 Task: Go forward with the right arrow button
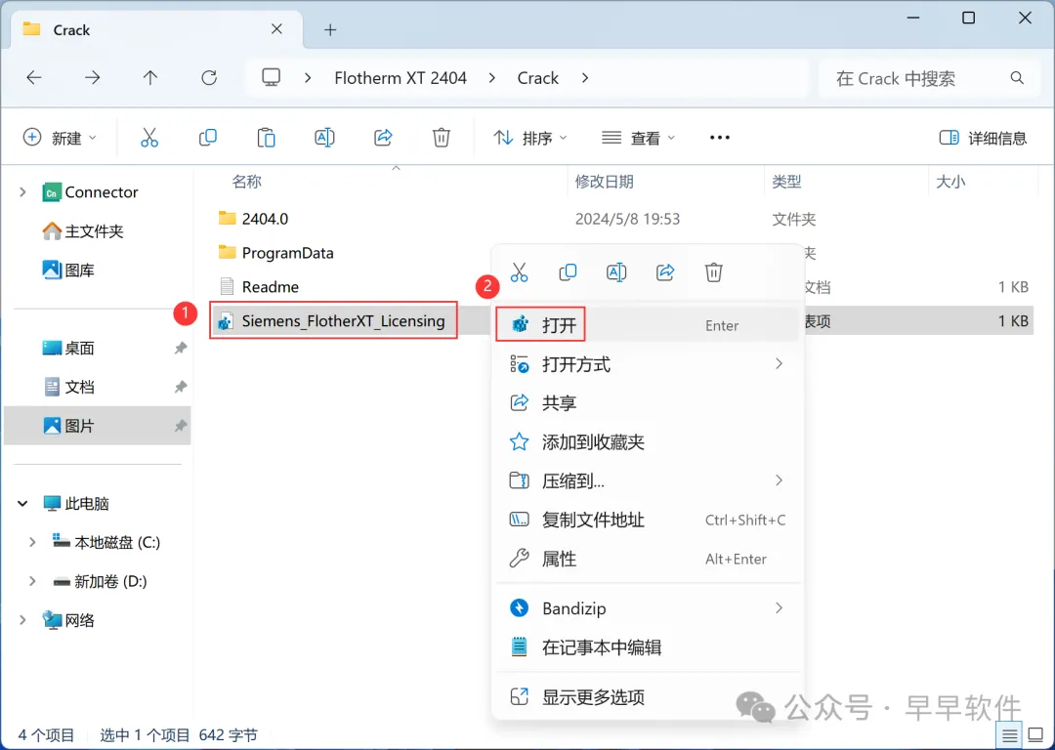tap(92, 78)
